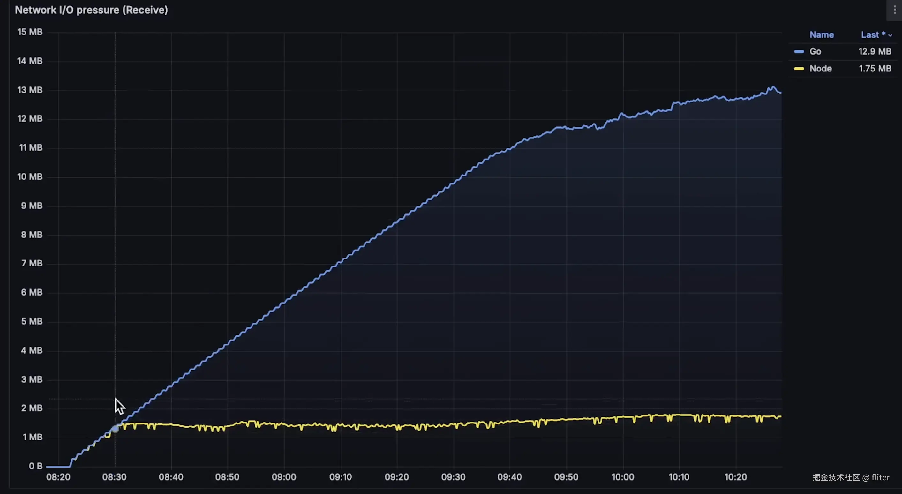
Task: Click the highlighted data point at 08:30
Action: click(x=115, y=429)
